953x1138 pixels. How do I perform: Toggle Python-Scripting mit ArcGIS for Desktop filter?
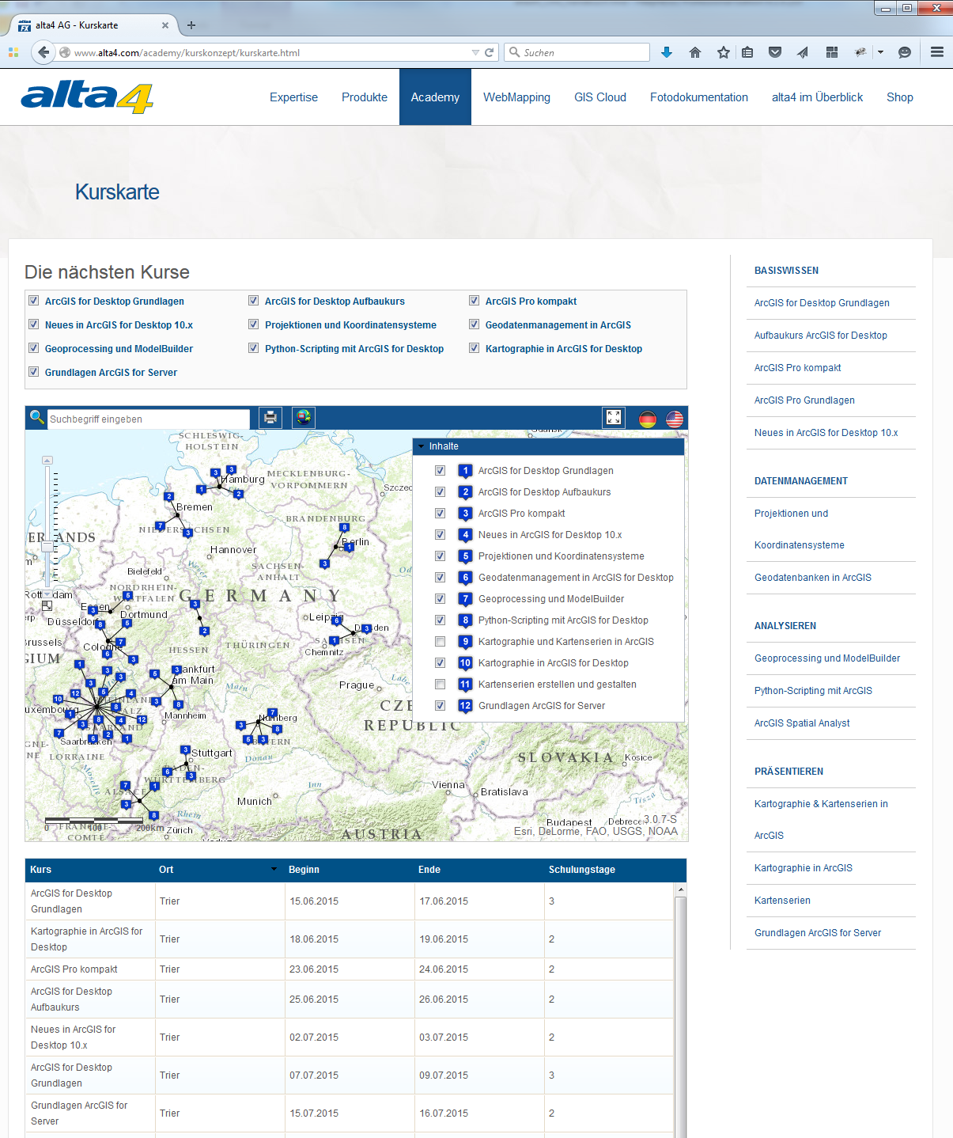pyautogui.click(x=254, y=348)
